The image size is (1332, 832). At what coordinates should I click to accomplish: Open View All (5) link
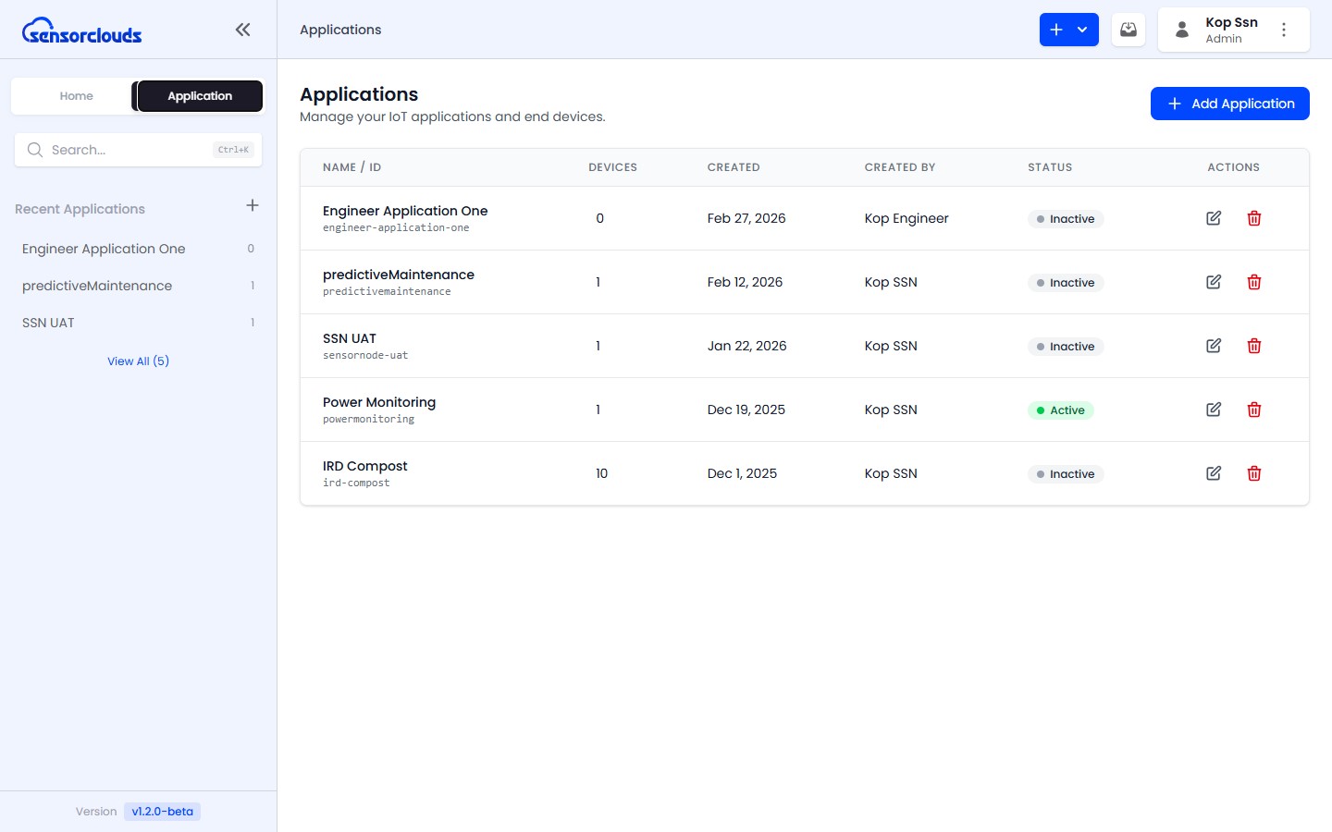[138, 361]
